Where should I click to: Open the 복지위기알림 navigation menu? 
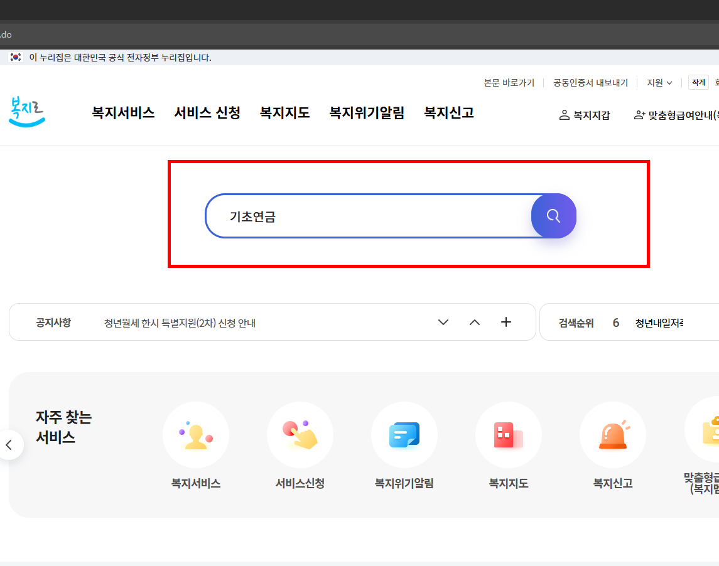tap(366, 113)
